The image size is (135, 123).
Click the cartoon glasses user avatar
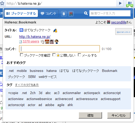tap(56, 42)
